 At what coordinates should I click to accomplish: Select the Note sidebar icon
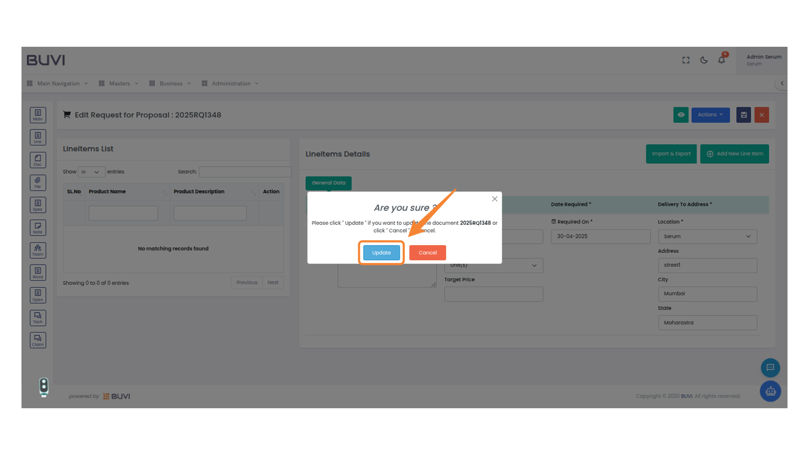(x=38, y=227)
